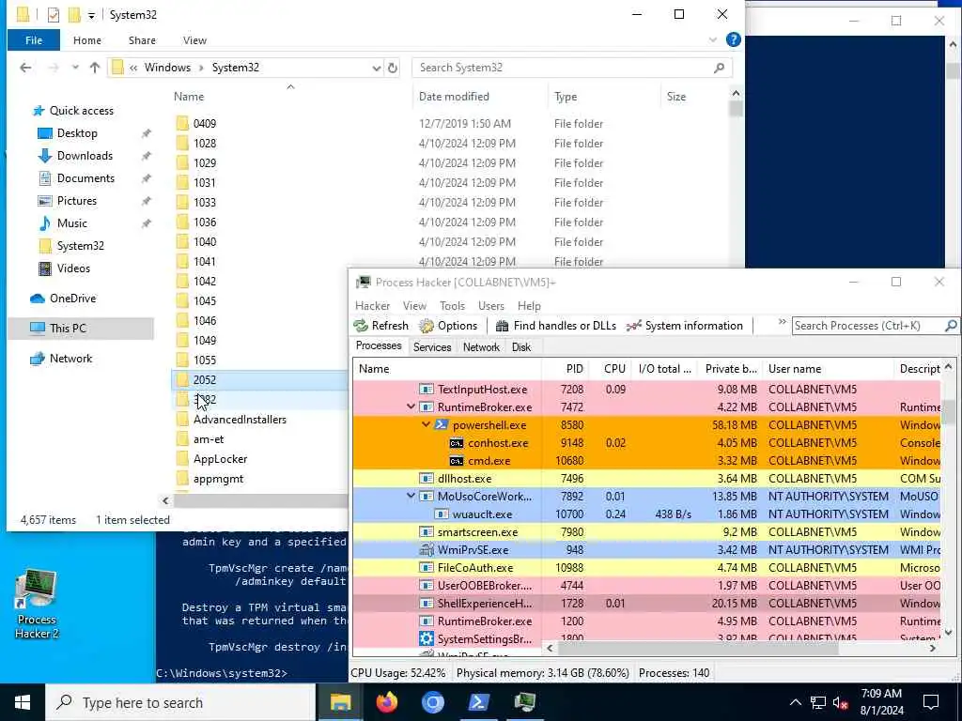Expand the Explorer ribbon chevron

[x=712, y=39]
